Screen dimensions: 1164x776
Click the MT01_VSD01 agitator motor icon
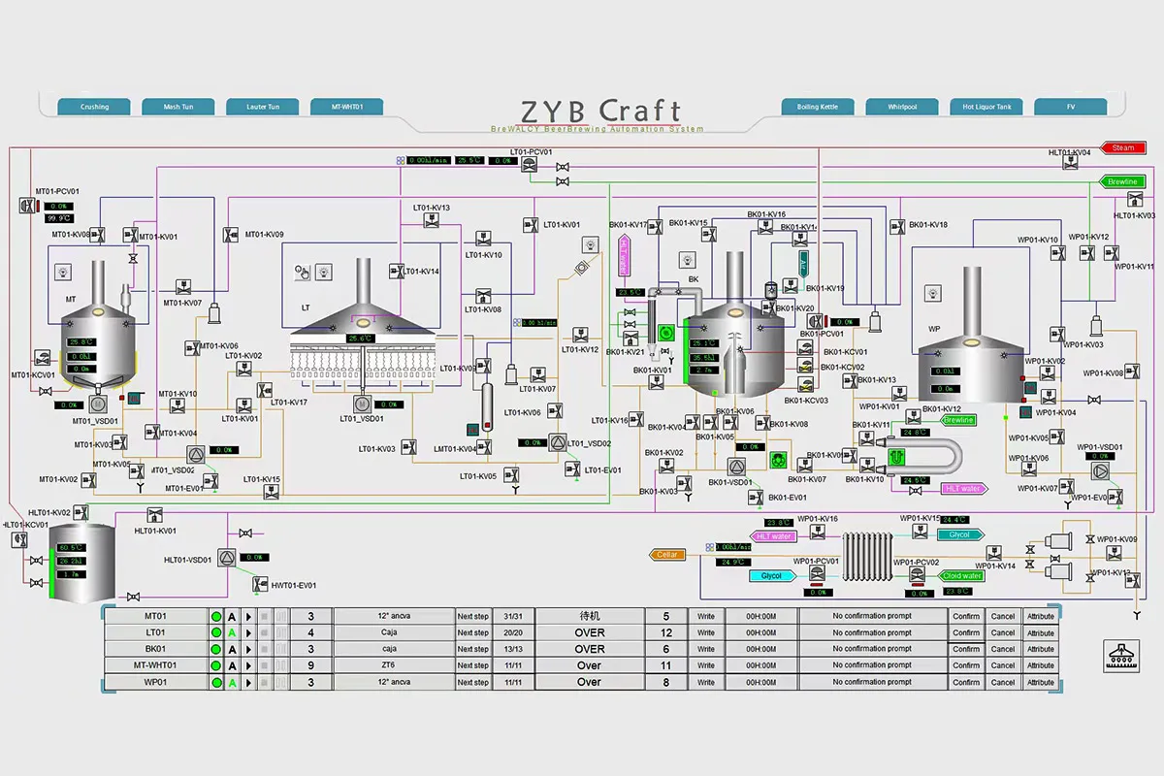97,402
